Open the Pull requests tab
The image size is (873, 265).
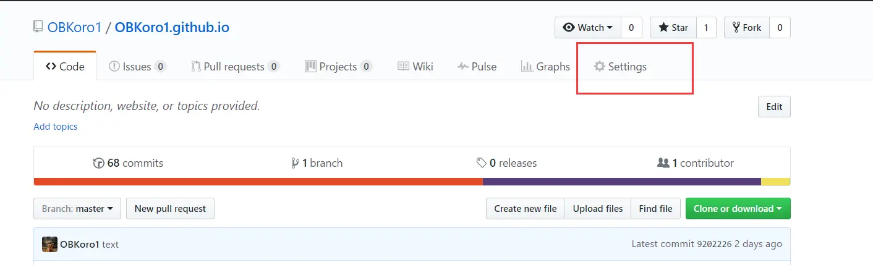(x=235, y=66)
